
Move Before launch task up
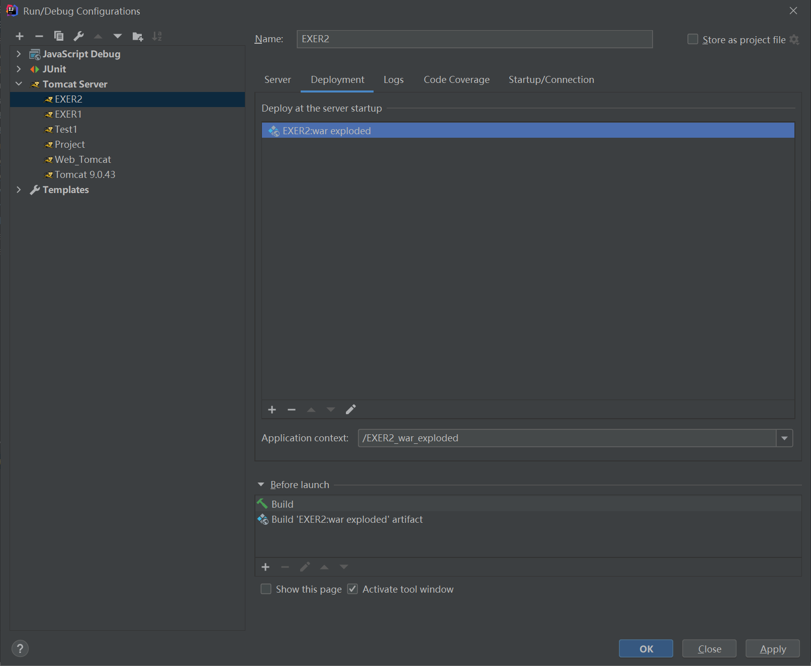point(324,567)
